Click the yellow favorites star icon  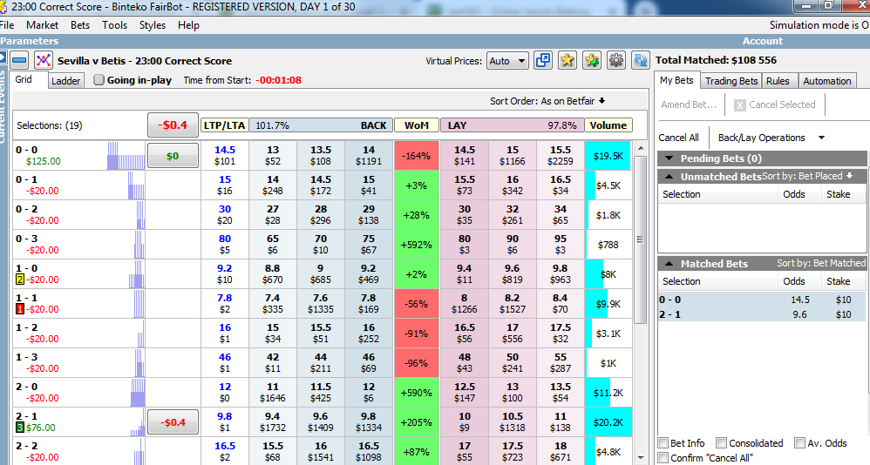coord(567,60)
